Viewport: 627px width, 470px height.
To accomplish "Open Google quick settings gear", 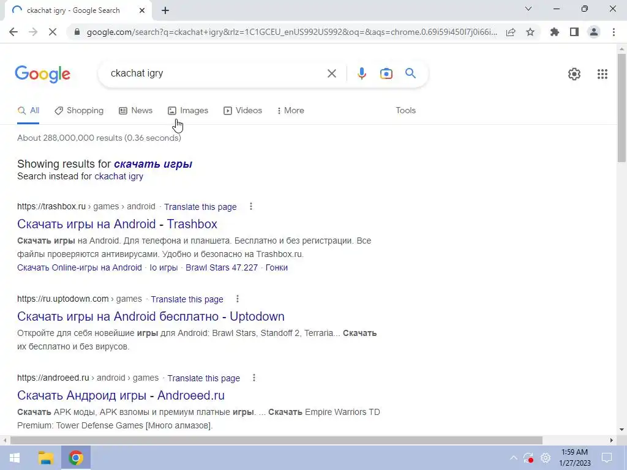I will coord(574,74).
